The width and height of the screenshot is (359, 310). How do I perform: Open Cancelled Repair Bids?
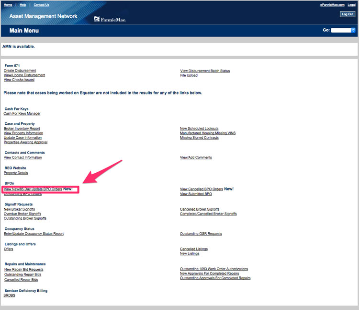(21, 280)
